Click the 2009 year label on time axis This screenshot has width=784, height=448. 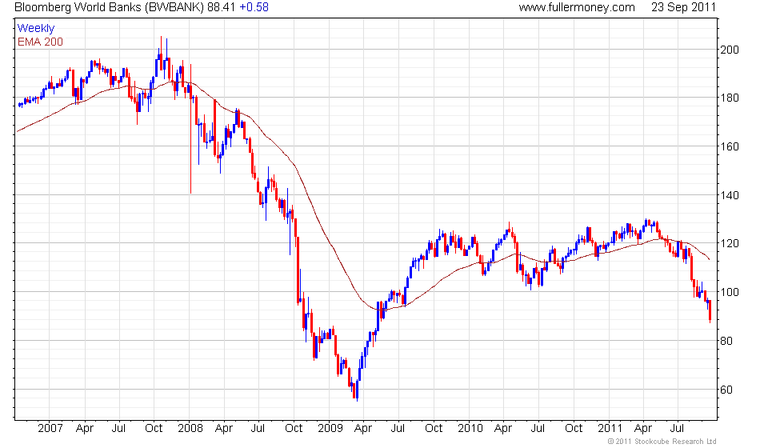pyautogui.click(x=330, y=428)
